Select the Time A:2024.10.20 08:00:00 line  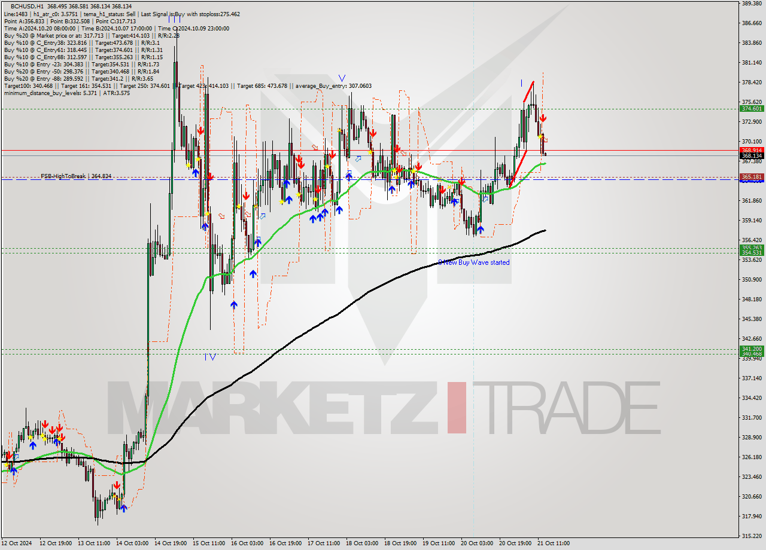click(116, 28)
